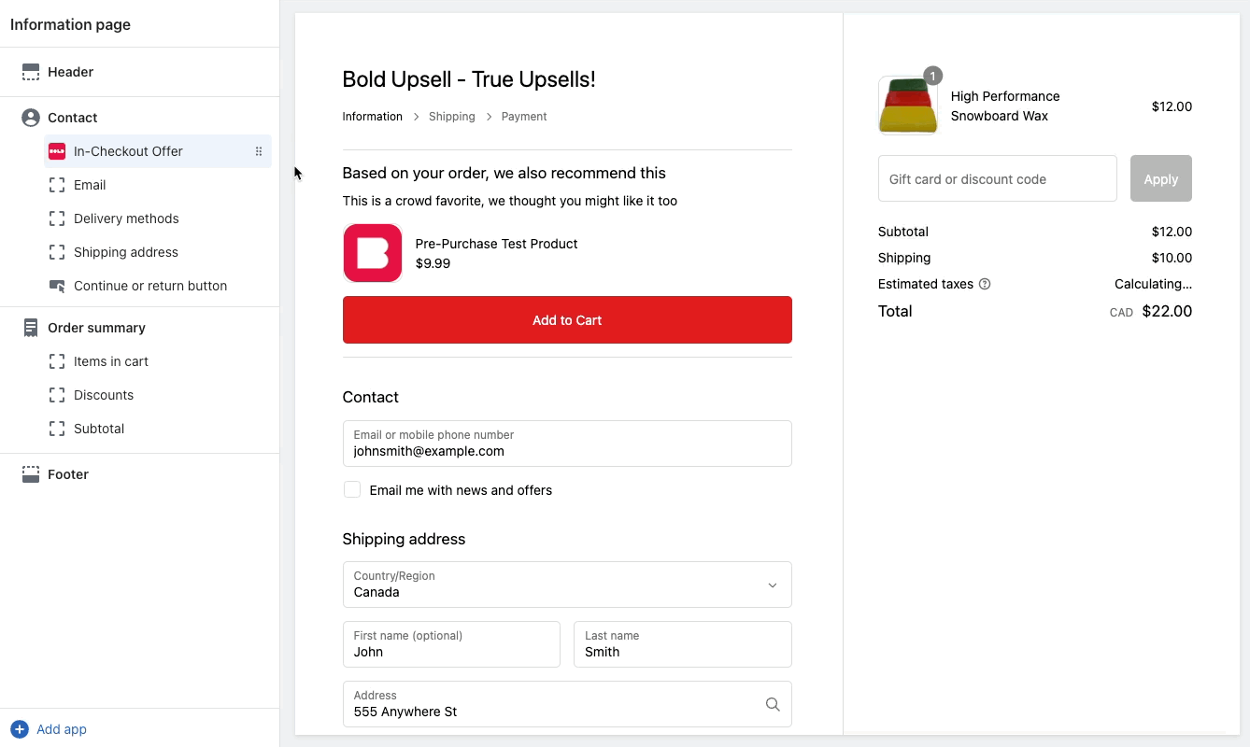The width and height of the screenshot is (1250, 747).
Task: Click the Apply discount button
Action: tap(1161, 178)
